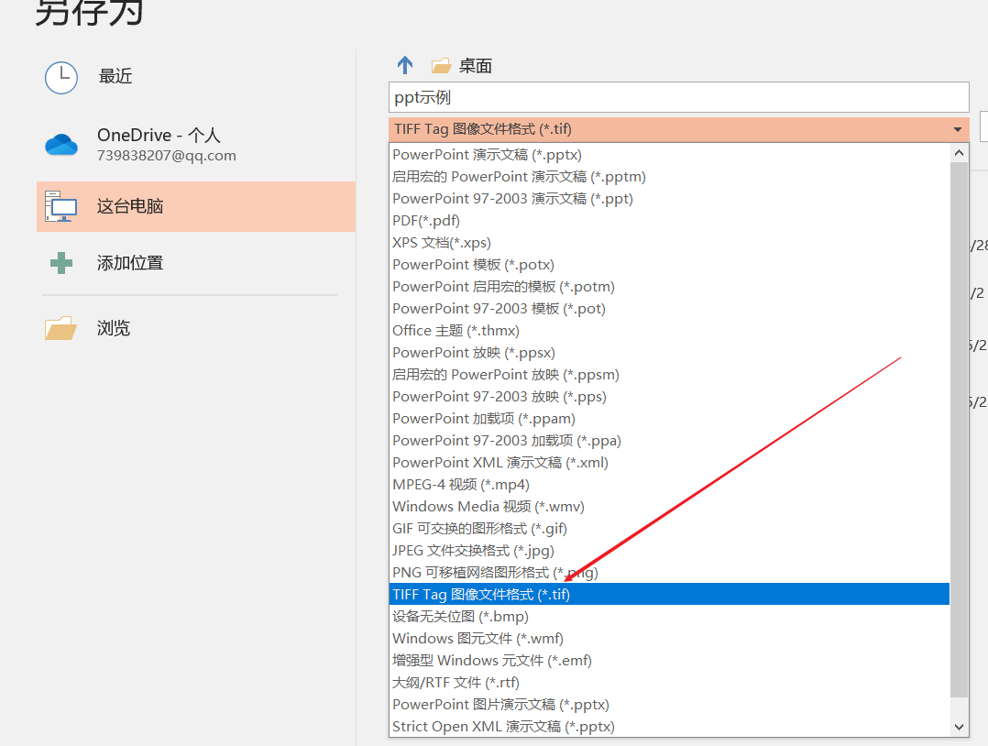
Task: Choose 大纲/RTF 文件 (*.rtf)
Action: pyautogui.click(x=669, y=683)
